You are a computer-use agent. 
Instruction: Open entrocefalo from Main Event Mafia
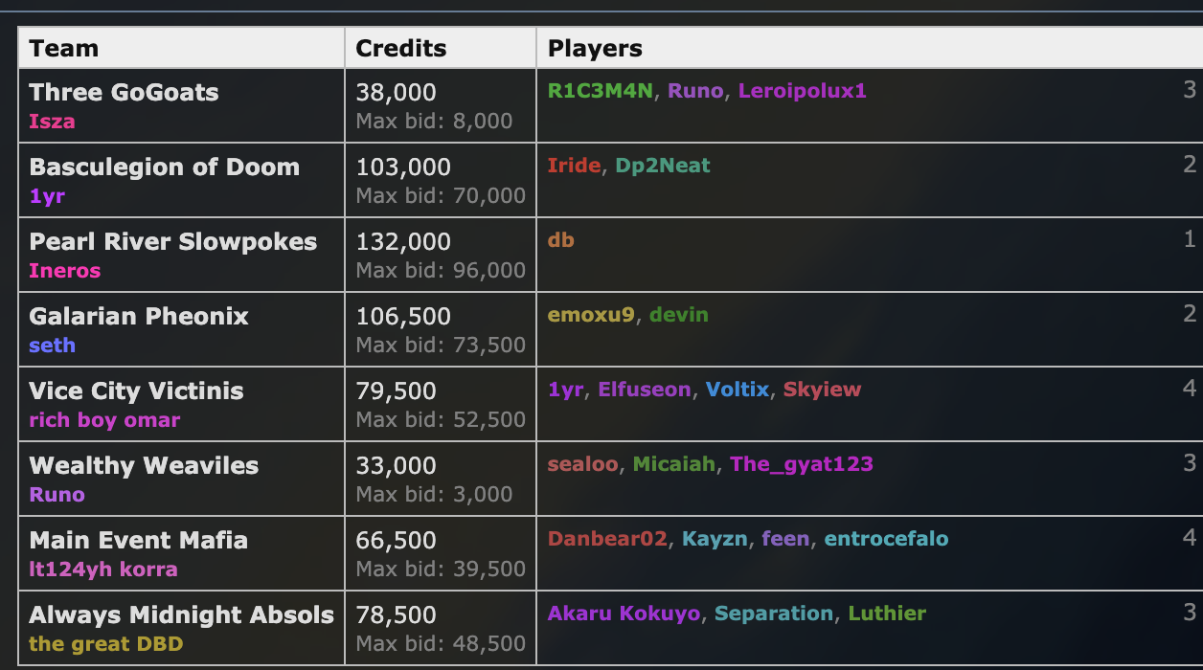point(886,539)
